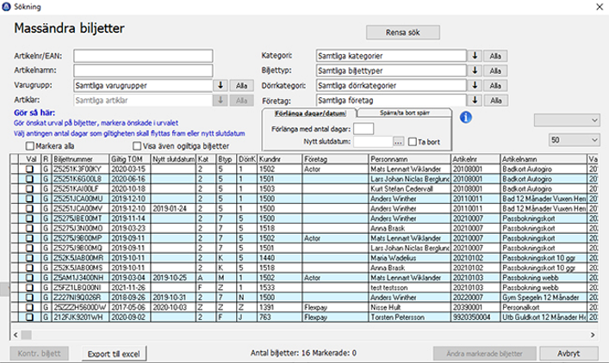Viewport: 609px width, 363px height.
Task: Sort by Giltig TOM column header
Action: coord(130,159)
